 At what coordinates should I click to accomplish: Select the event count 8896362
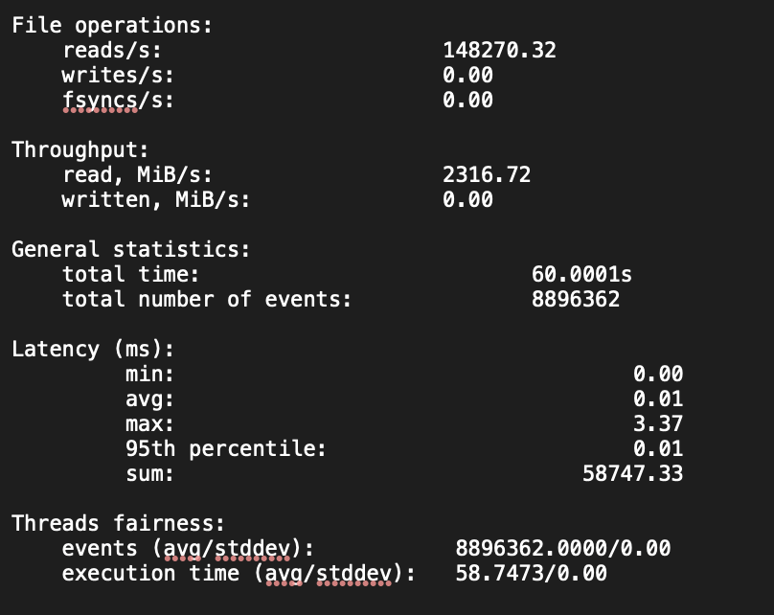576,299
